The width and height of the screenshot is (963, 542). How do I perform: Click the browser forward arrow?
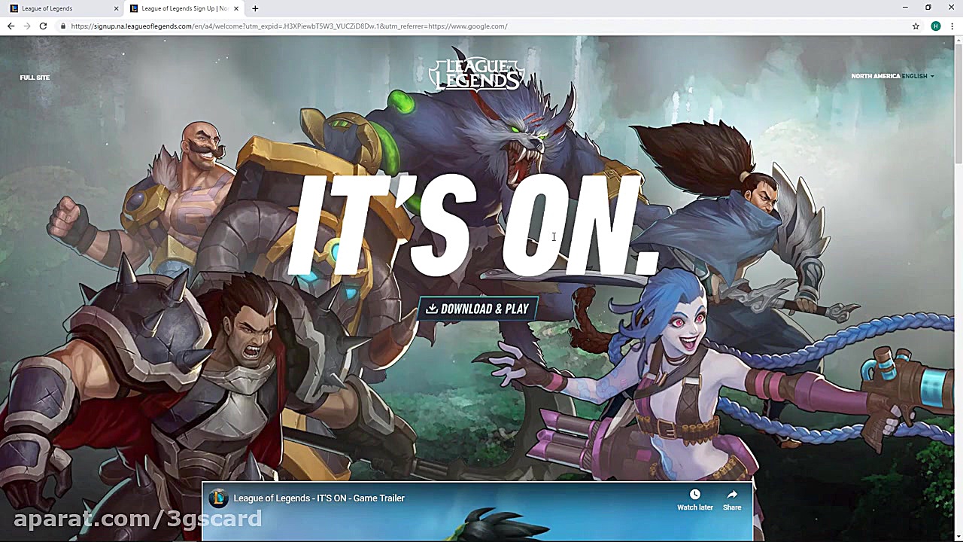pos(27,26)
